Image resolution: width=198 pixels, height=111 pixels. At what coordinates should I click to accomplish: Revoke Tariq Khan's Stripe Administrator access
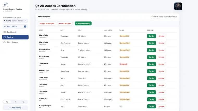[x=161, y=64]
